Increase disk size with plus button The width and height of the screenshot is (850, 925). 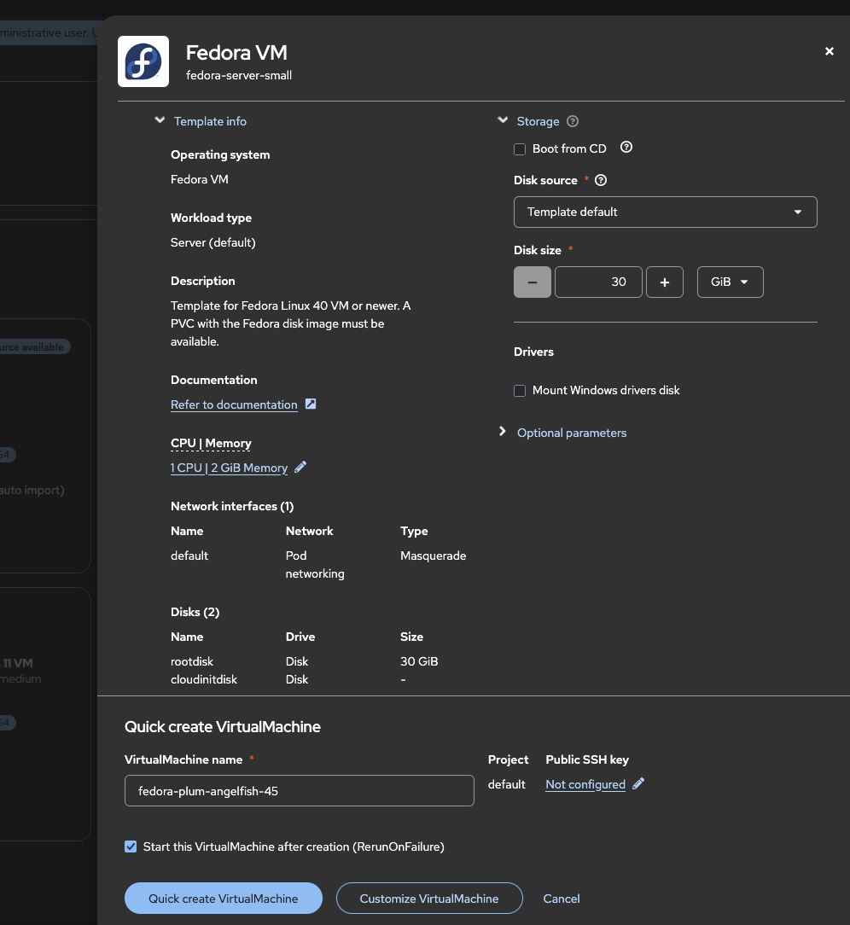(665, 282)
